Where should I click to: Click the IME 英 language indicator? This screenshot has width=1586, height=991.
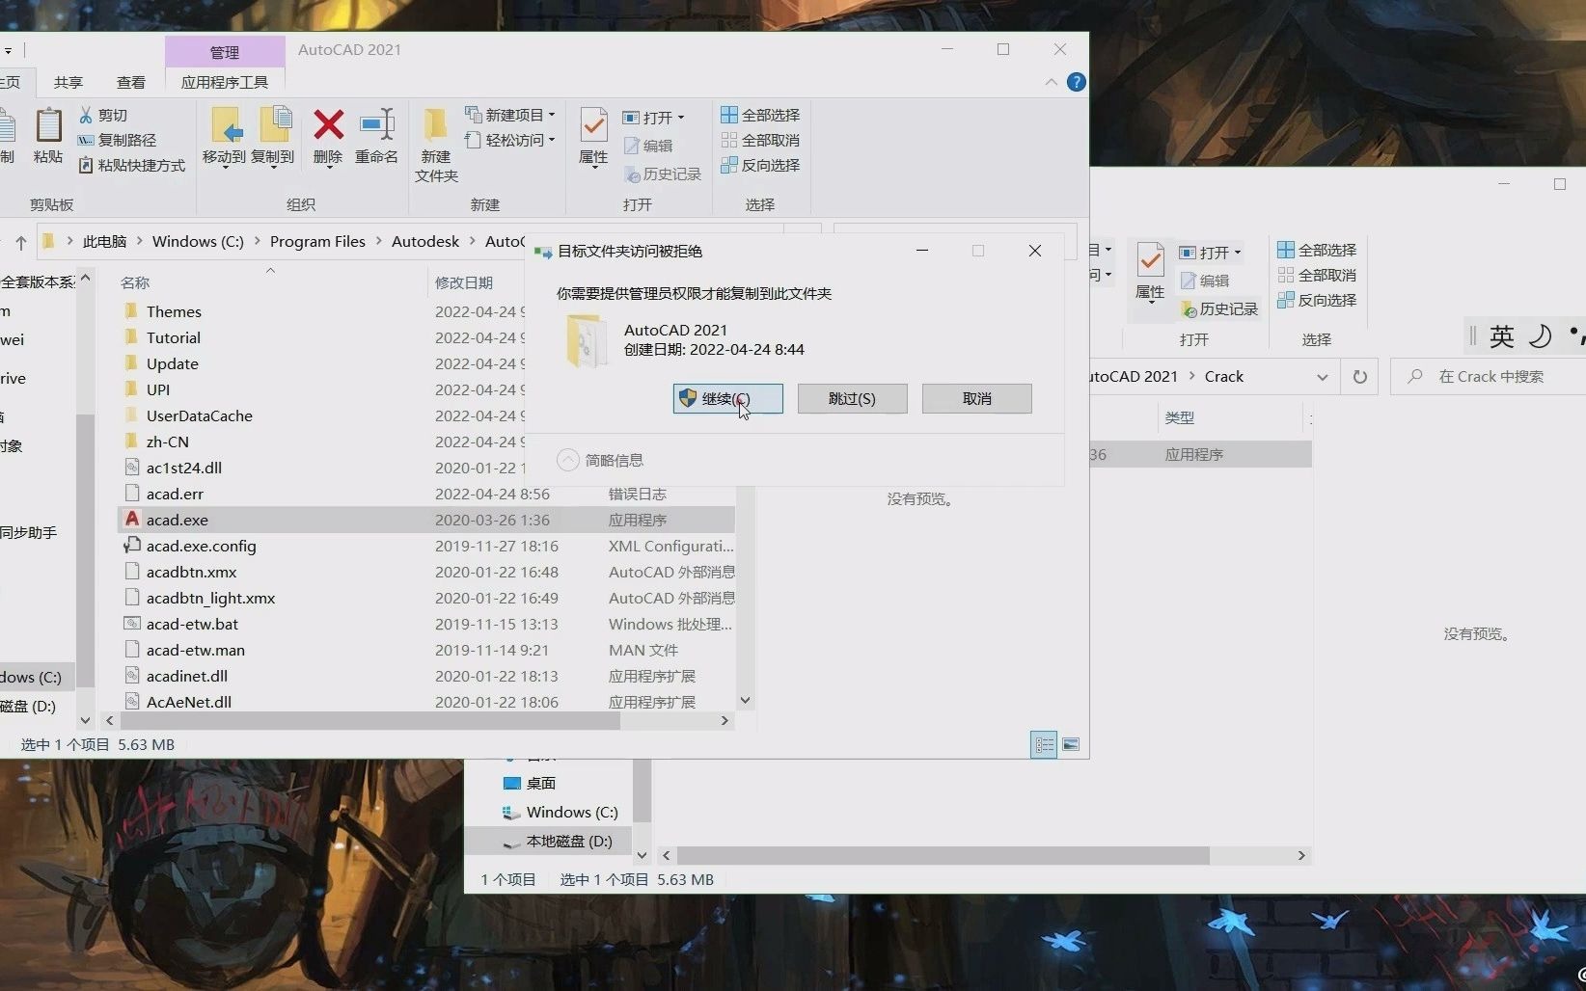click(x=1501, y=336)
